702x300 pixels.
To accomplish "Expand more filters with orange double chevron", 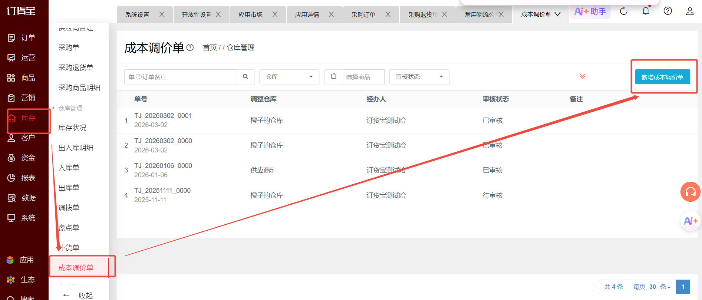I will tap(583, 76).
